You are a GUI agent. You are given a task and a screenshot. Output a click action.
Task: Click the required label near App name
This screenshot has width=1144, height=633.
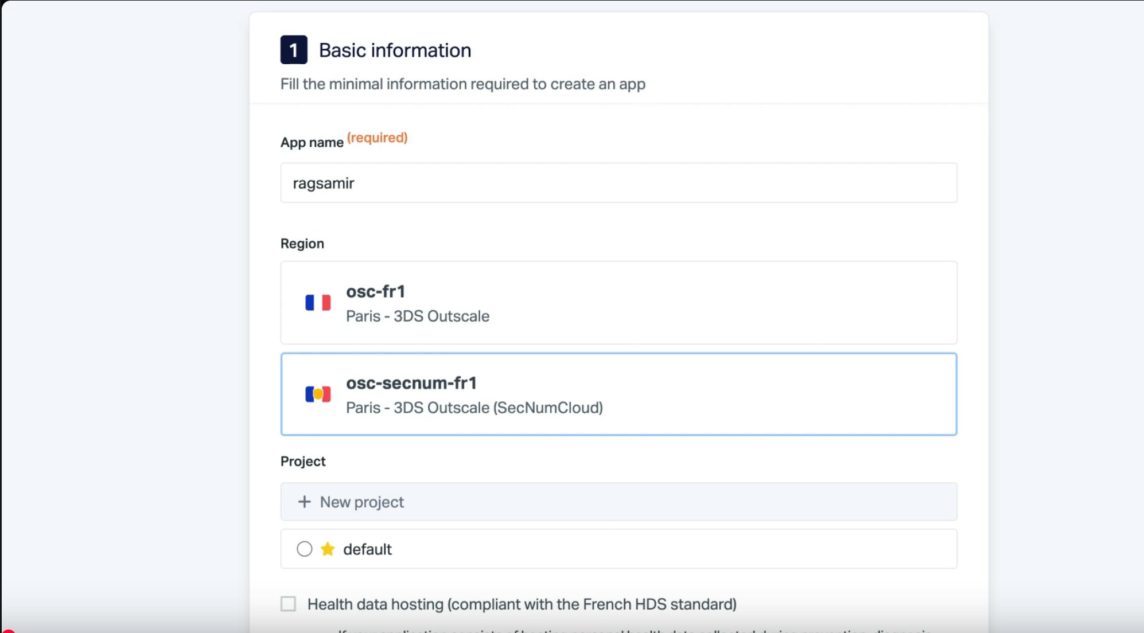(377, 137)
